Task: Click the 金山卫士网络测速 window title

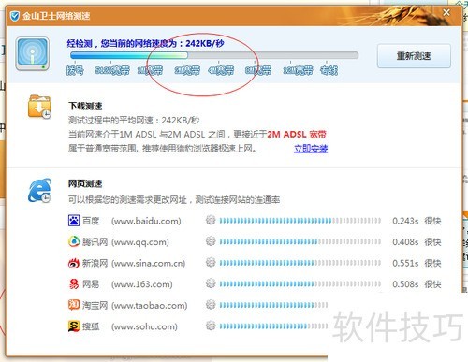Action: [x=56, y=16]
